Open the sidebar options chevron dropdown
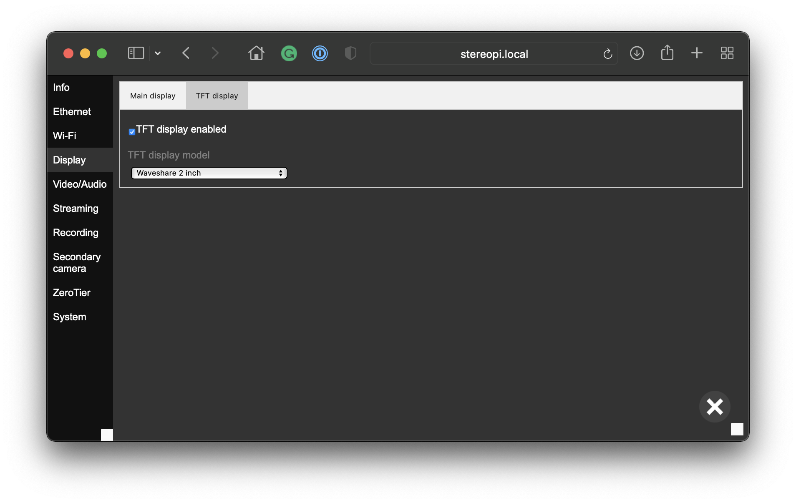This screenshot has width=796, height=503. (x=158, y=53)
